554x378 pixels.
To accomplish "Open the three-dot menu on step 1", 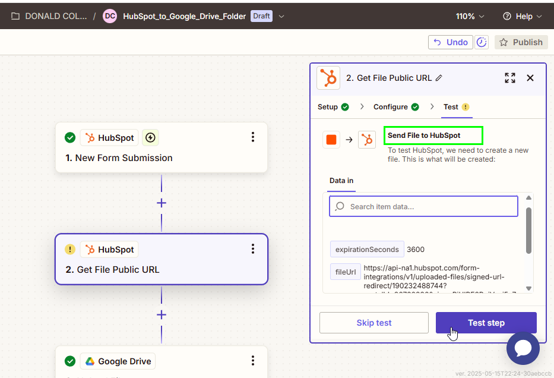I will click(252, 137).
